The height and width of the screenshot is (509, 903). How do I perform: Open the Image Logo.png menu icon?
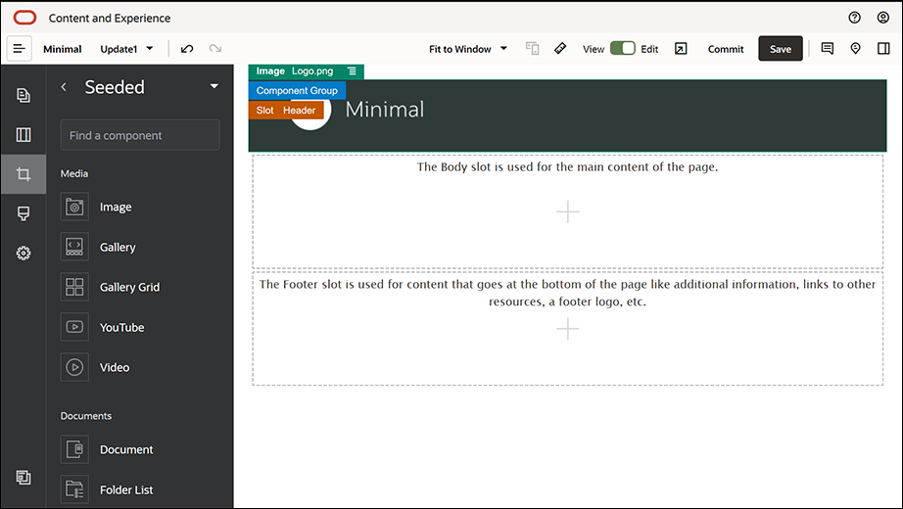(352, 70)
